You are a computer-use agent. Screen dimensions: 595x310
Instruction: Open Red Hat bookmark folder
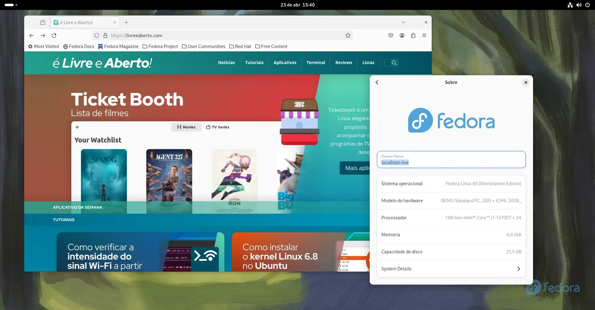point(240,46)
